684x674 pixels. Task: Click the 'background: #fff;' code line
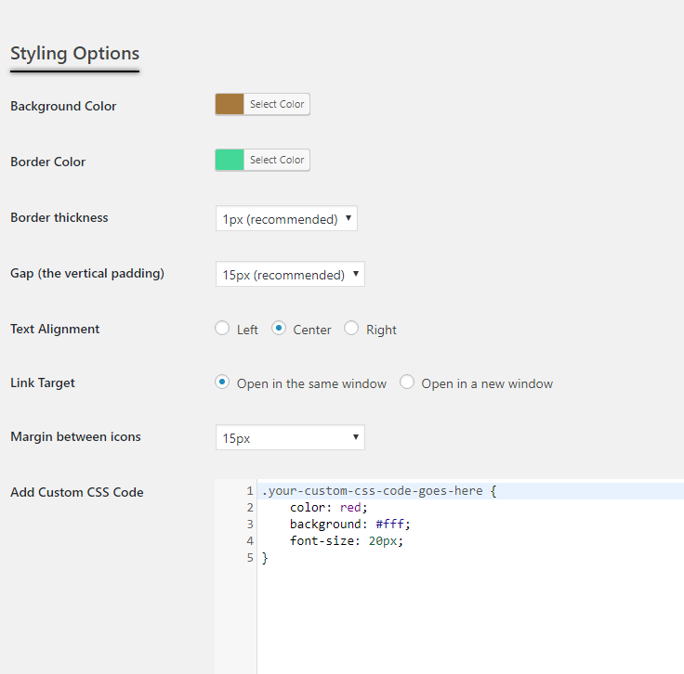[x=349, y=525]
